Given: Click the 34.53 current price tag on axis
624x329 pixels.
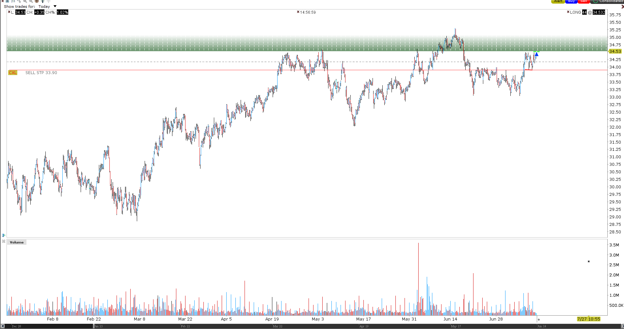Looking at the screenshot, I should (615, 51).
